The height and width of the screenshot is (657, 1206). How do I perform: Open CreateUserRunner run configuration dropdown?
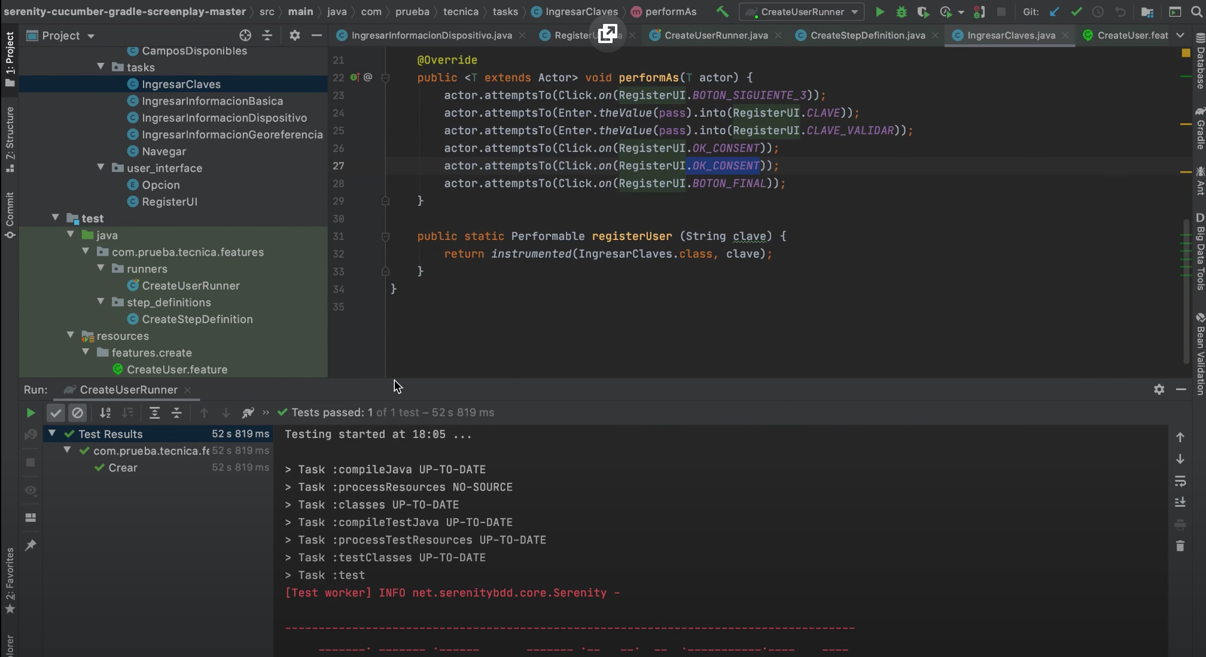[802, 12]
